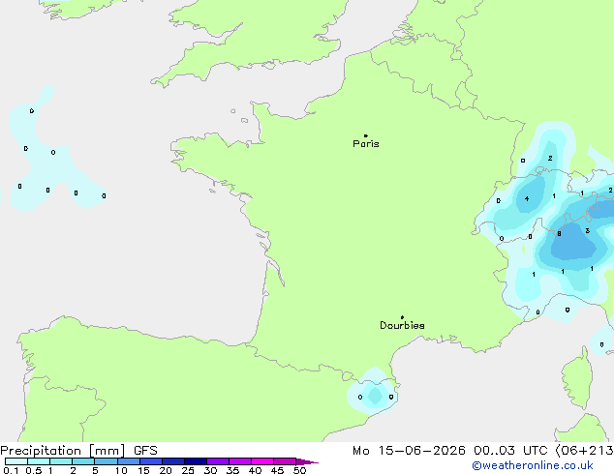Screen dimensions: 614x474
Task: Click the precipitation value '8' on the map
Action: point(559,234)
